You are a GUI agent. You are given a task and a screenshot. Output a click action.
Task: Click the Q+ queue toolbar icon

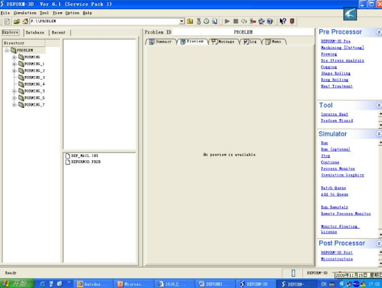244,21
